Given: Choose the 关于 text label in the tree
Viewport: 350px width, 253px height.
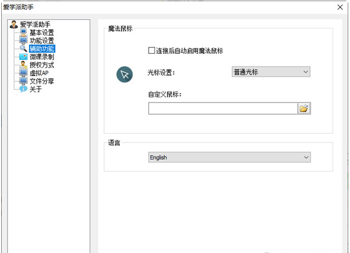Looking at the screenshot, I should pyautogui.click(x=35, y=90).
